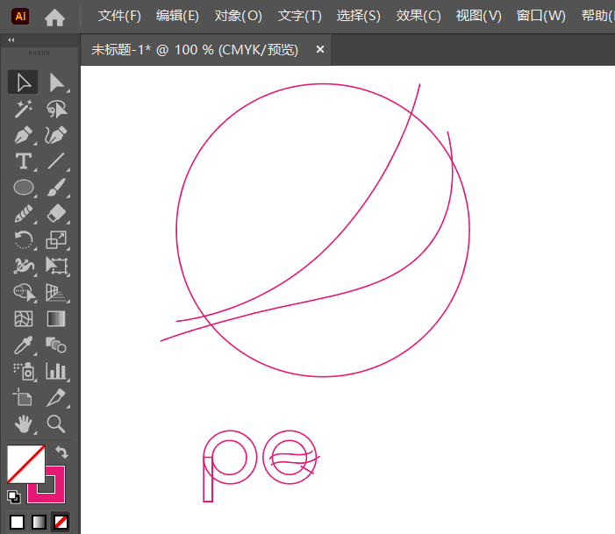The image size is (615, 534).
Task: Select the Shape Builder tool
Action: [x=23, y=293]
